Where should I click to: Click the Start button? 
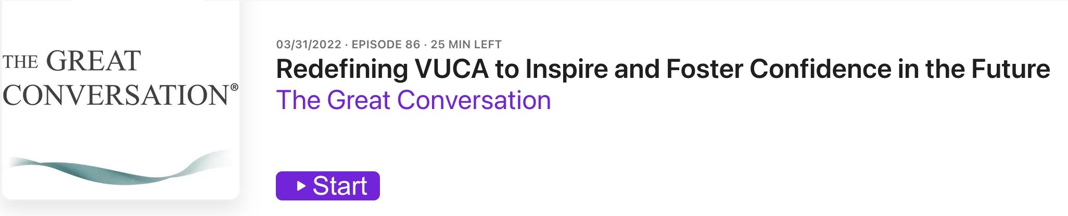(x=327, y=186)
